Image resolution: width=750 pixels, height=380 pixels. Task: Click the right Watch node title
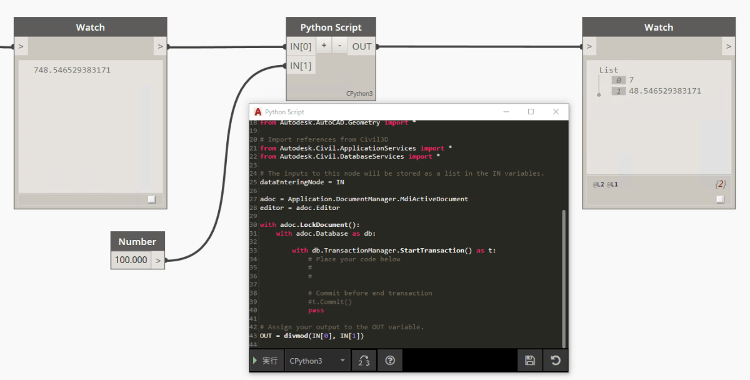pyautogui.click(x=659, y=27)
